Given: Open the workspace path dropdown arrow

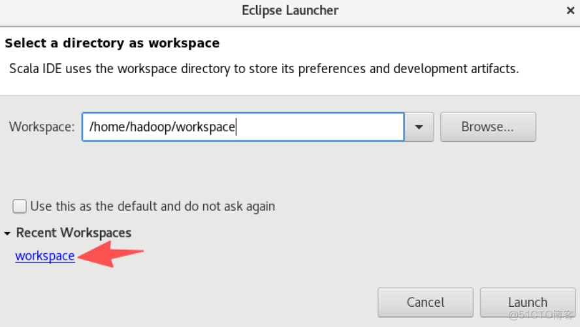Looking at the screenshot, I should pos(419,127).
